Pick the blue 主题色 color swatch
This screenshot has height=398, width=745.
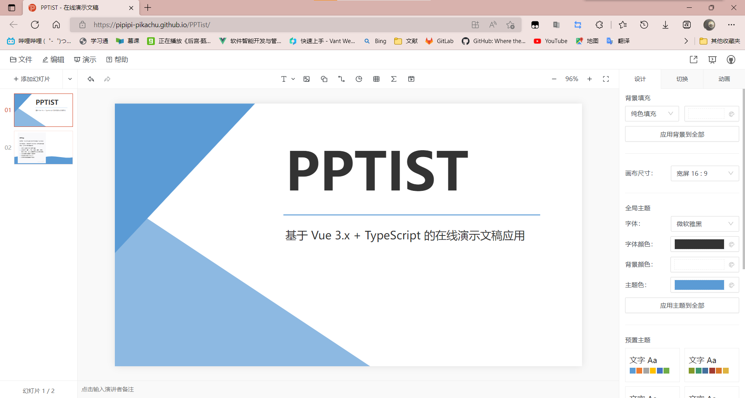click(699, 284)
